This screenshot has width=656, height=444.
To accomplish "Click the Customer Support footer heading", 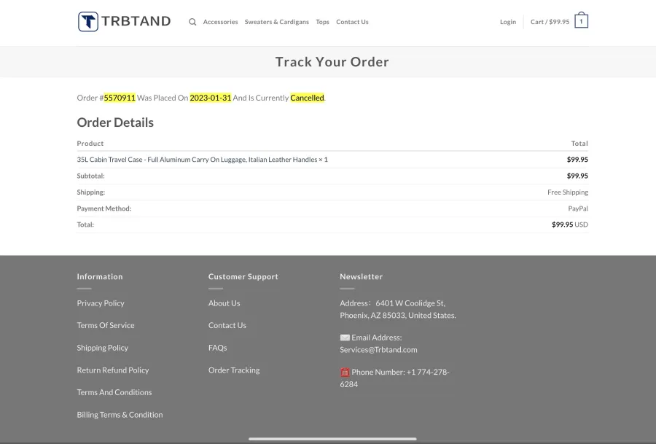I will click(243, 276).
